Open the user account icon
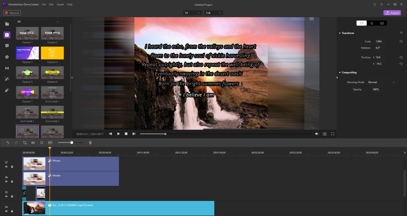Viewport: 407px width, 216px height. (x=375, y=5)
